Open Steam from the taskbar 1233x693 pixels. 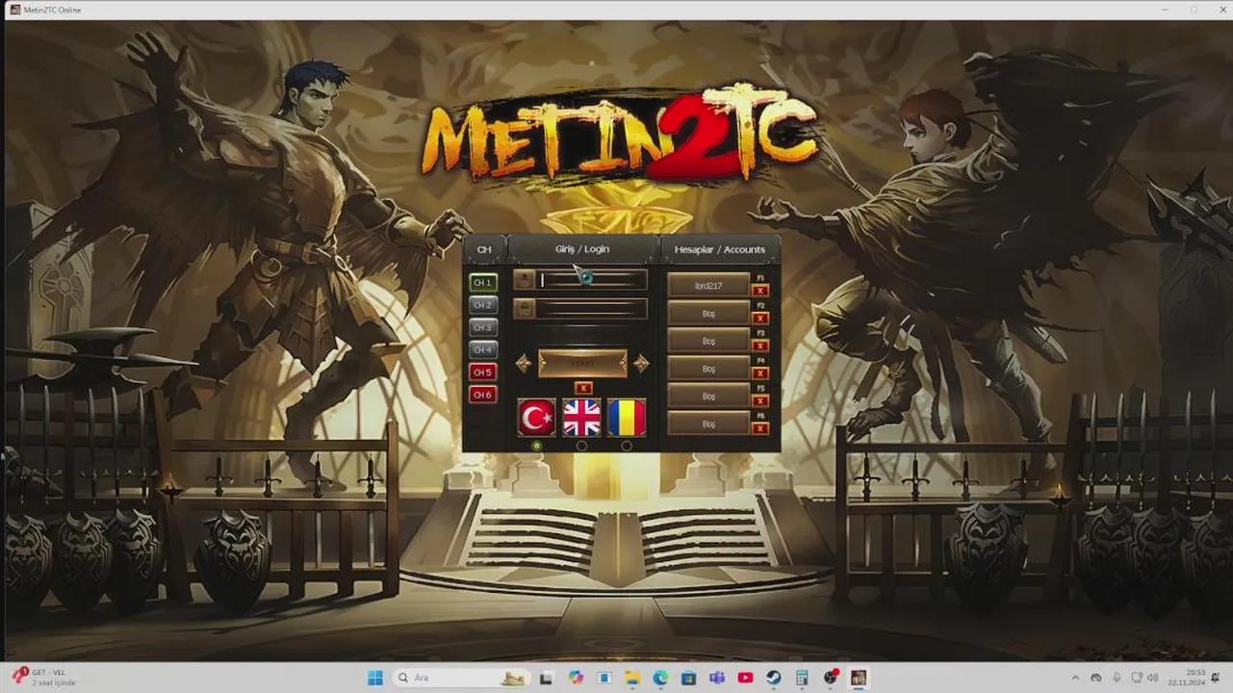[773, 678]
